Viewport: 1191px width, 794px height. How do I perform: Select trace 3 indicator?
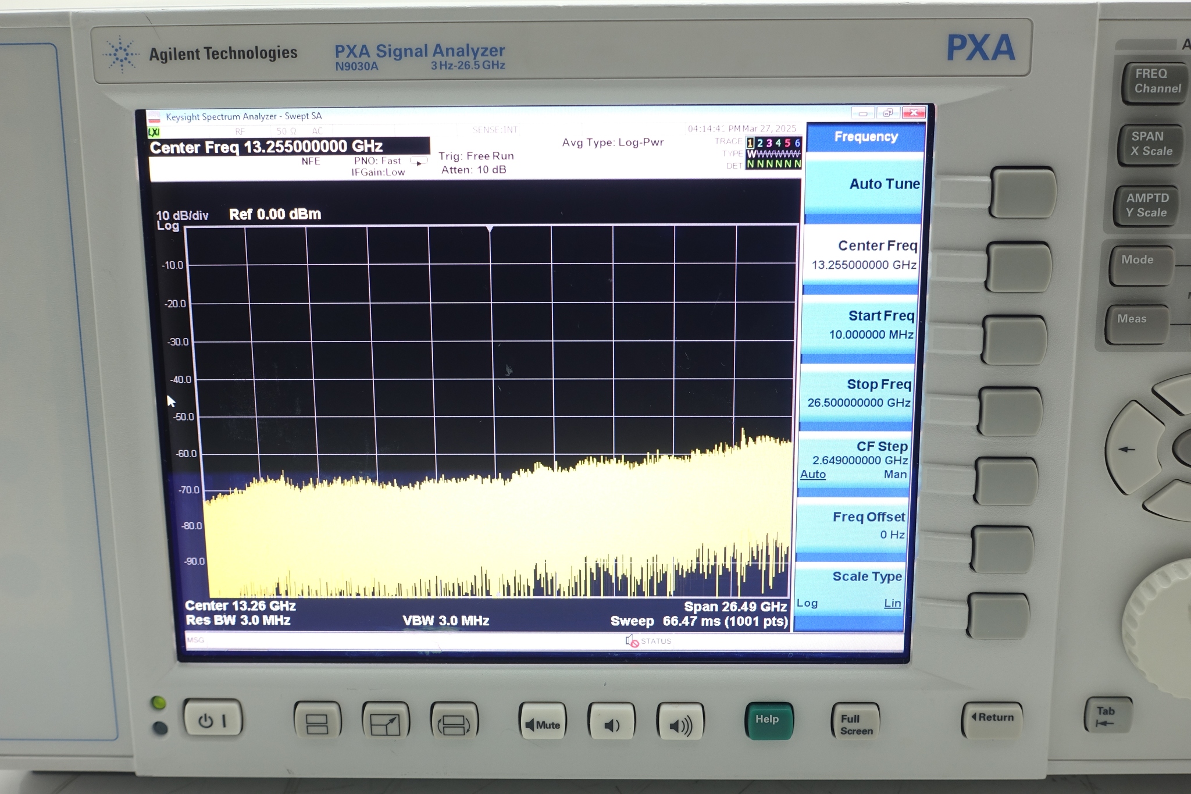pos(769,143)
